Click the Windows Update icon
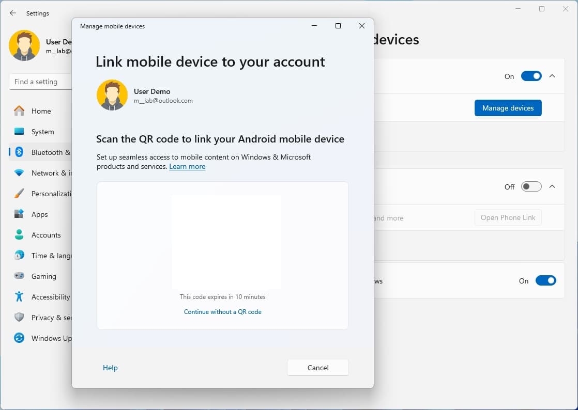The image size is (578, 410). (x=19, y=338)
